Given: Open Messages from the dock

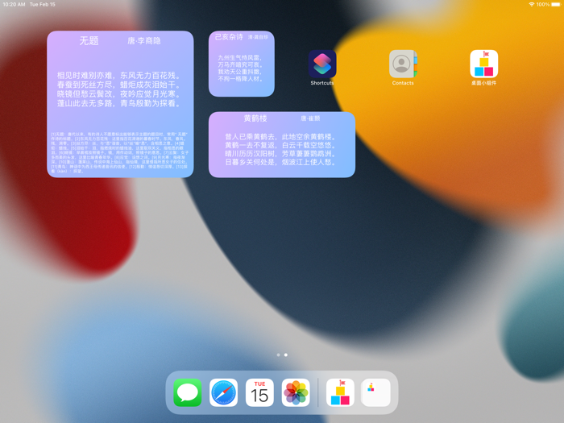Looking at the screenshot, I should pyautogui.click(x=188, y=392).
